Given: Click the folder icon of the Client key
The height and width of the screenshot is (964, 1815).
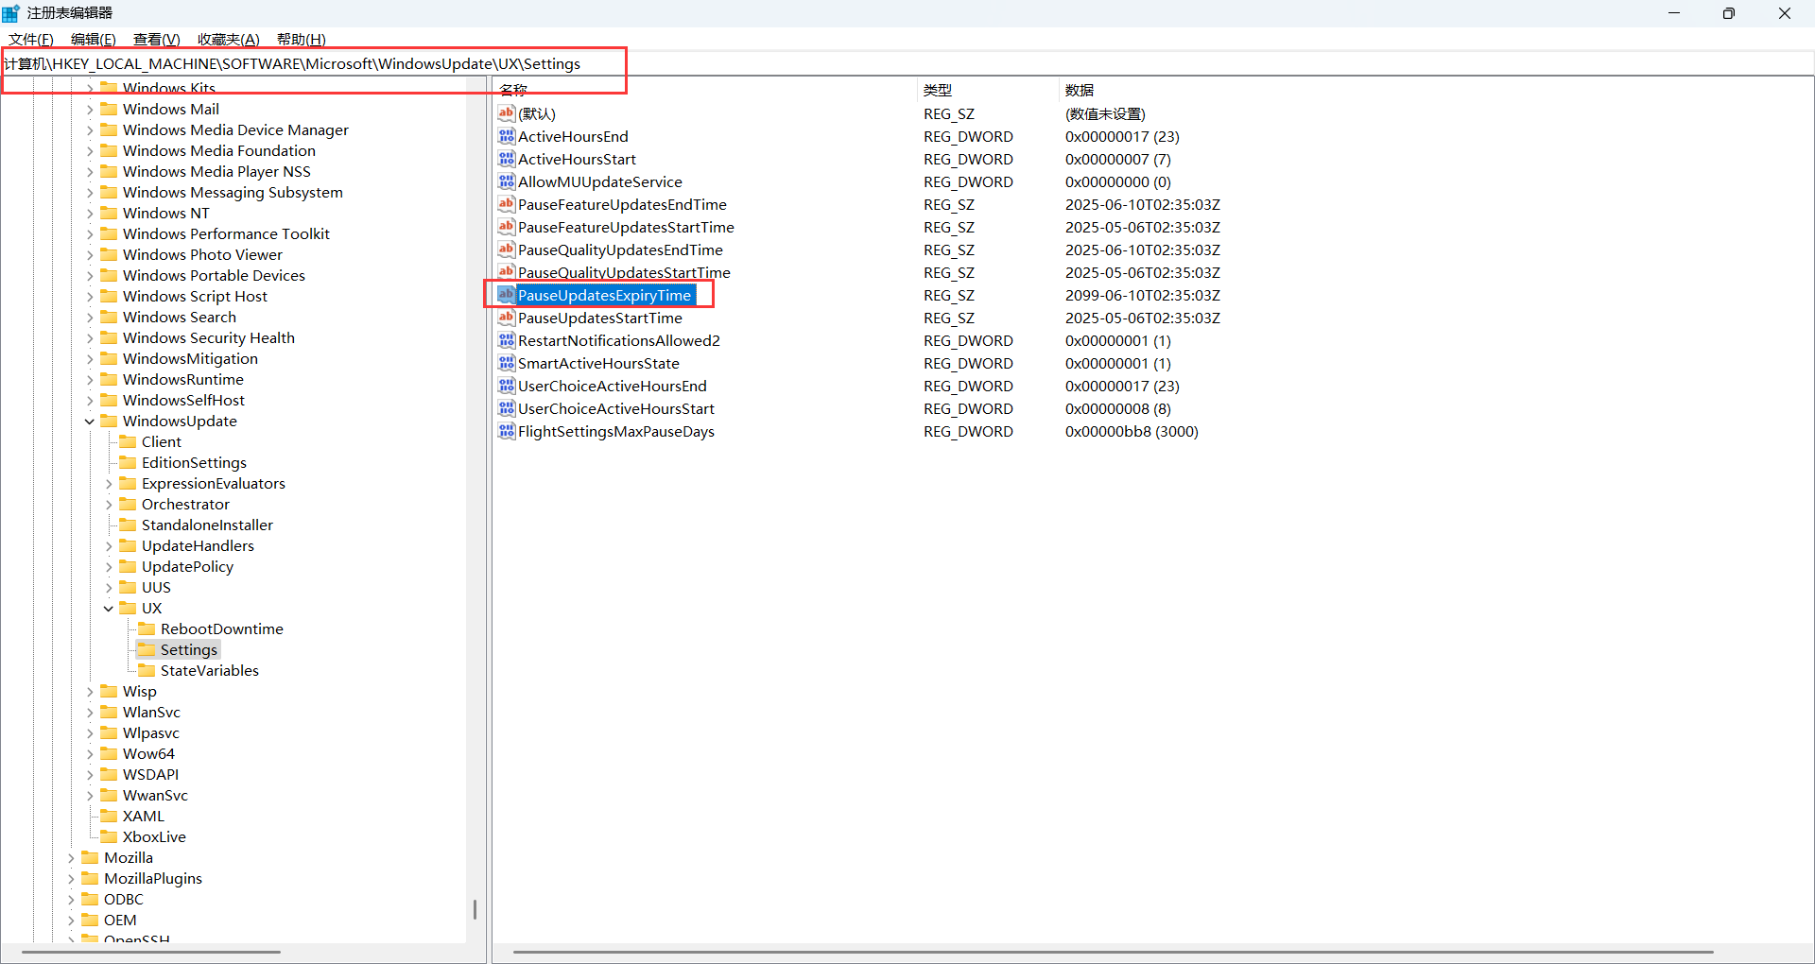Looking at the screenshot, I should point(128,441).
